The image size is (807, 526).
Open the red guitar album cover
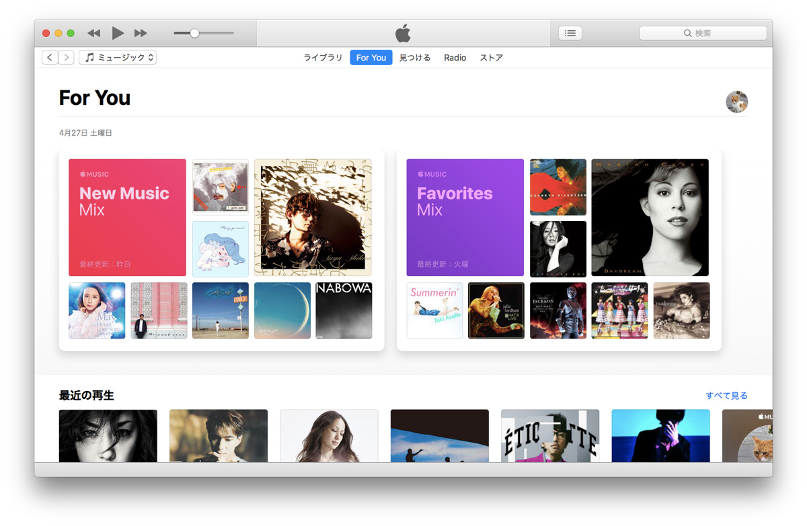point(558,187)
